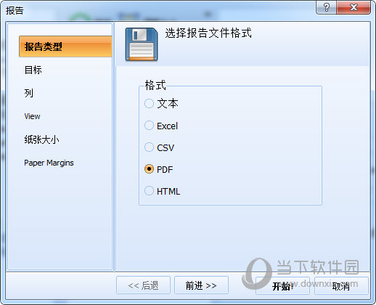Switch to the 列 step
This screenshot has width=376, height=305.
(x=29, y=93)
